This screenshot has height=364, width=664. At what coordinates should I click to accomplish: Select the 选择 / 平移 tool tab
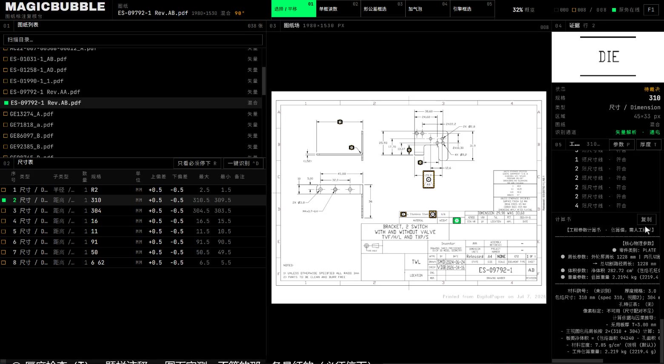tap(294, 9)
